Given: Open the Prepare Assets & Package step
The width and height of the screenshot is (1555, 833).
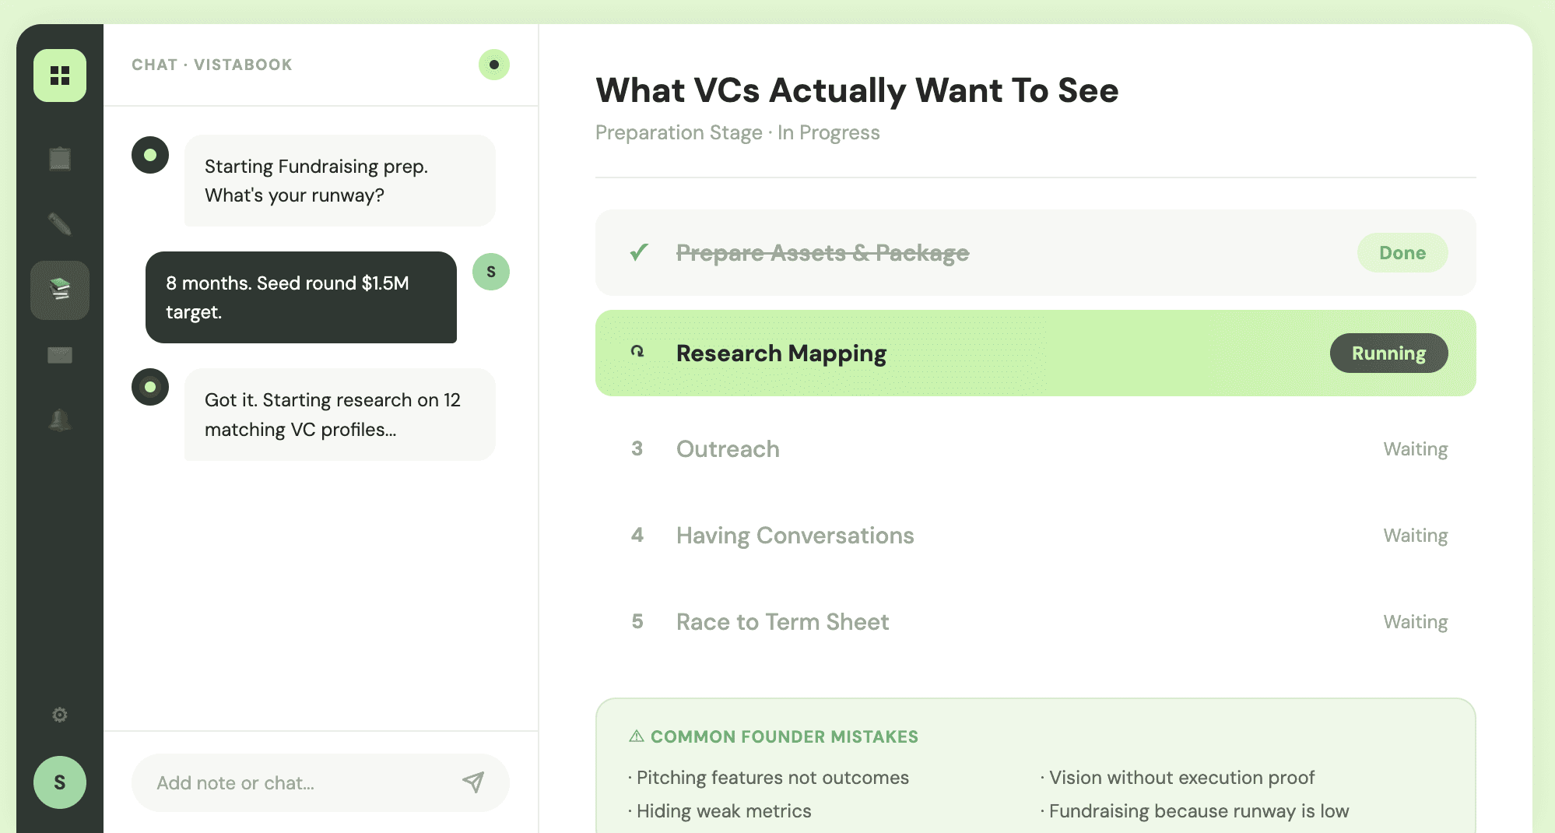Looking at the screenshot, I should (x=1036, y=252).
